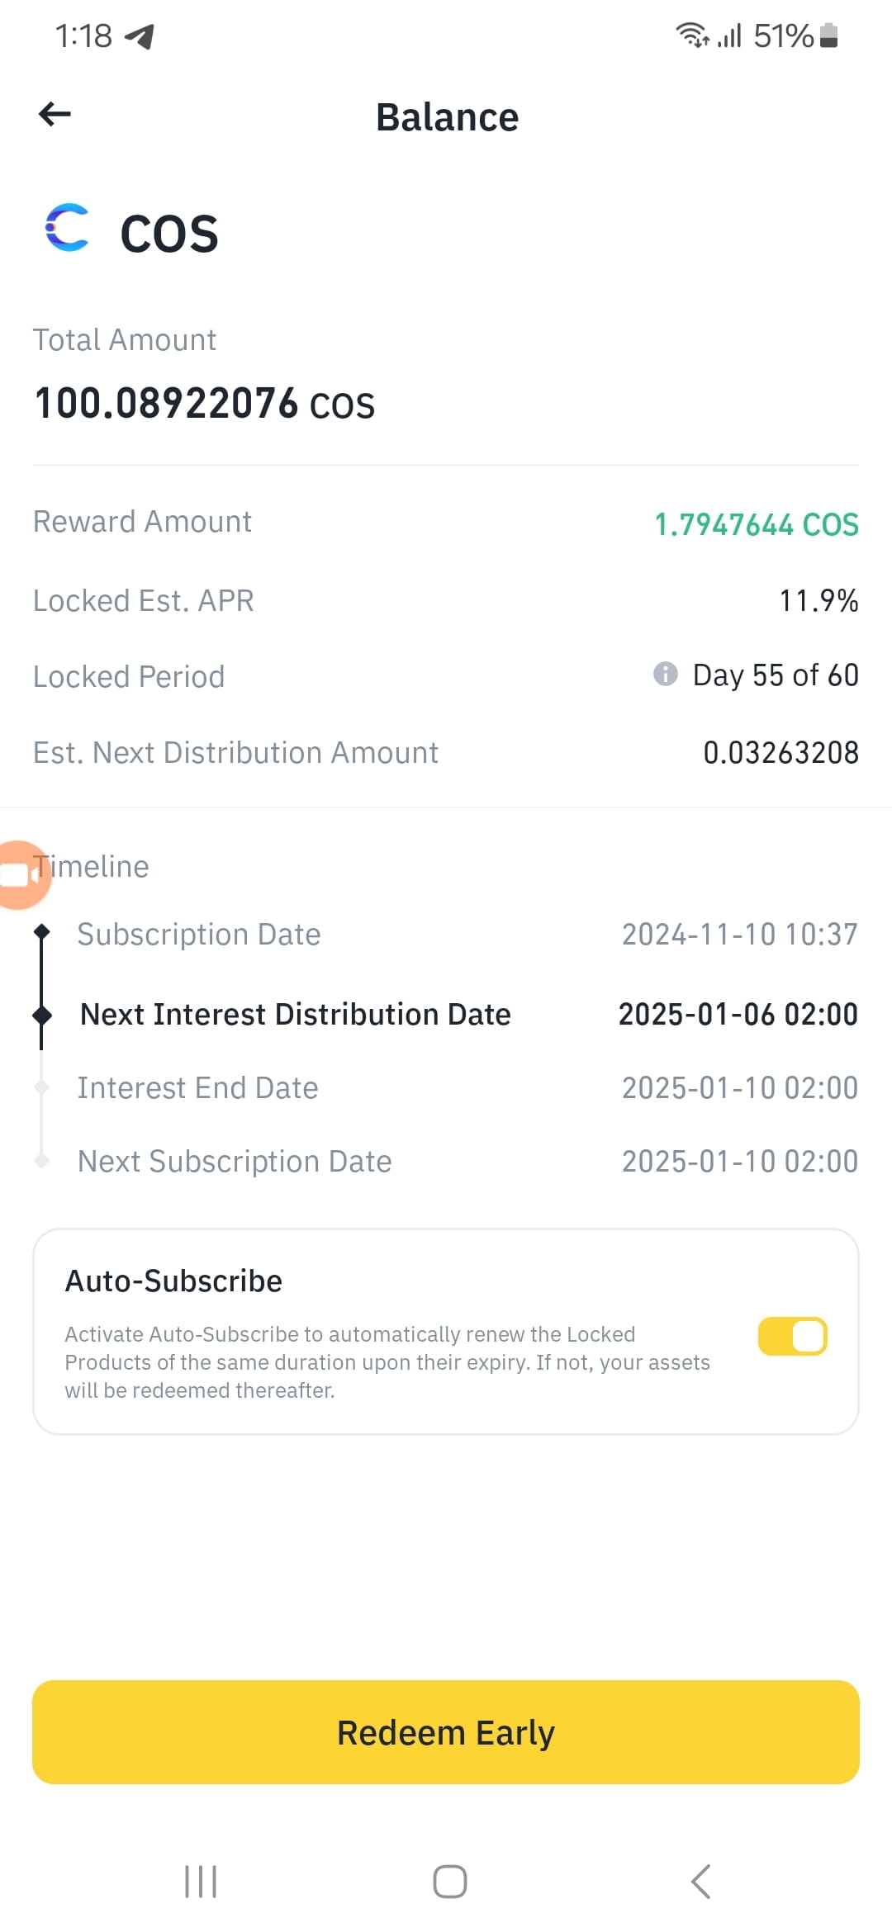The width and height of the screenshot is (892, 1932).
Task: Tap the Interest End Date timeline marker
Action: tap(42, 1087)
